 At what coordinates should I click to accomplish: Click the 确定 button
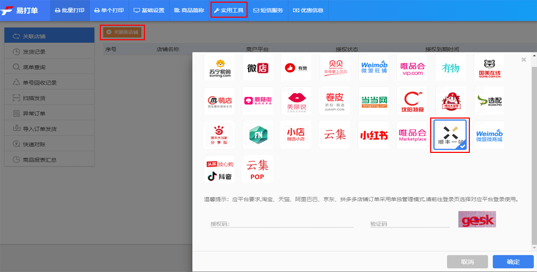(513, 262)
